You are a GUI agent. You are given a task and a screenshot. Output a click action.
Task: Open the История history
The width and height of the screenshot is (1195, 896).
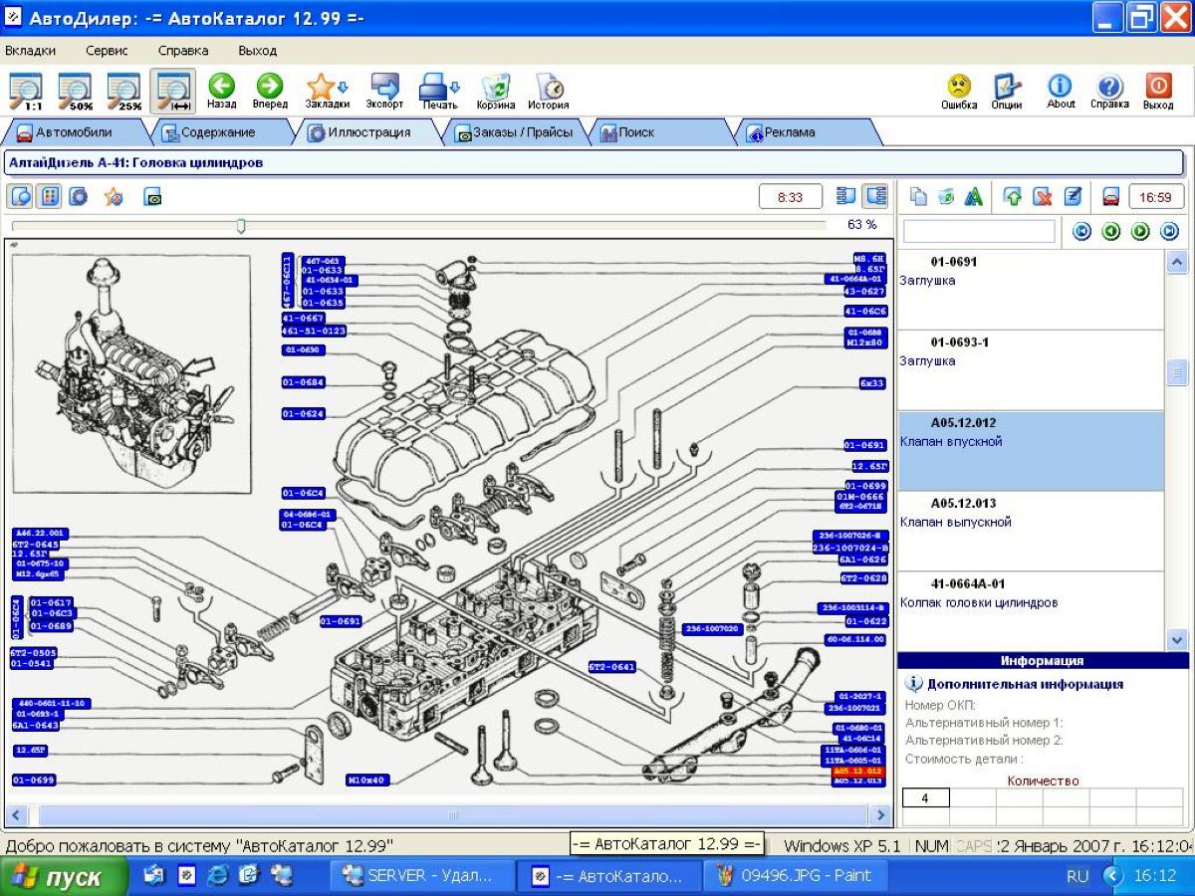tap(549, 91)
